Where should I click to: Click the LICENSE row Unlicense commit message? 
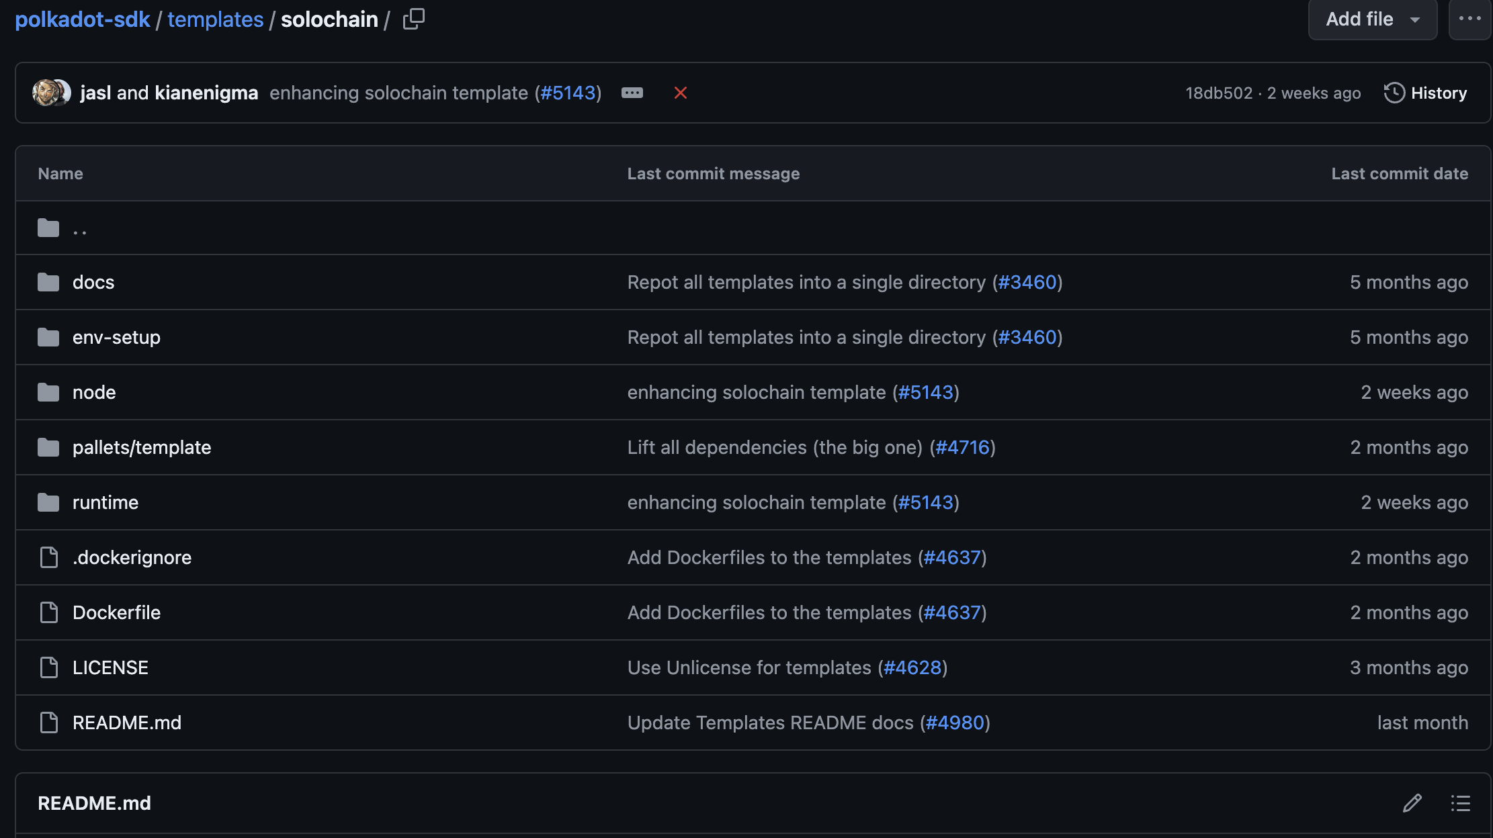click(x=749, y=667)
